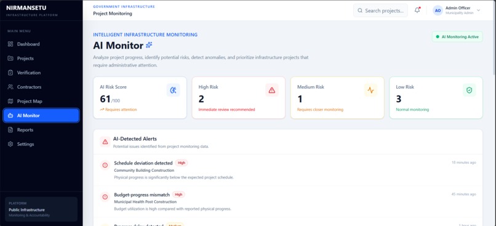The width and height of the screenshot is (496, 226).
Task: Open the Dashboard menu item
Action: click(41, 44)
